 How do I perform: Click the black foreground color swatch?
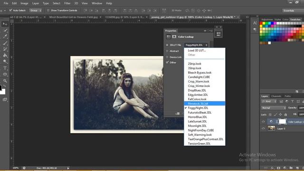tap(0, 87)
